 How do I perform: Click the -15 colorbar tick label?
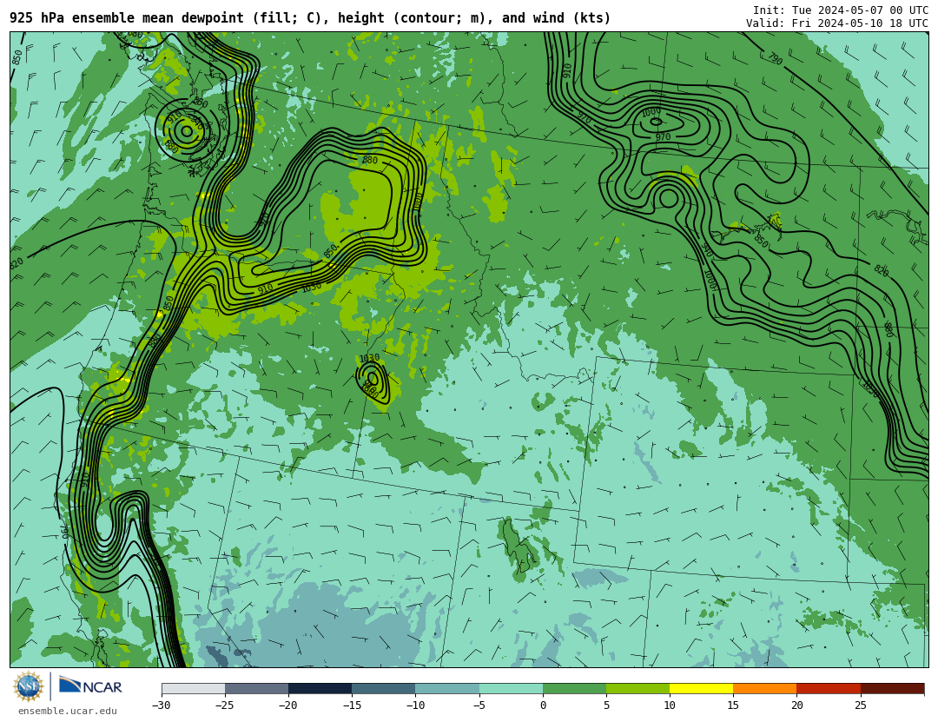[351, 705]
